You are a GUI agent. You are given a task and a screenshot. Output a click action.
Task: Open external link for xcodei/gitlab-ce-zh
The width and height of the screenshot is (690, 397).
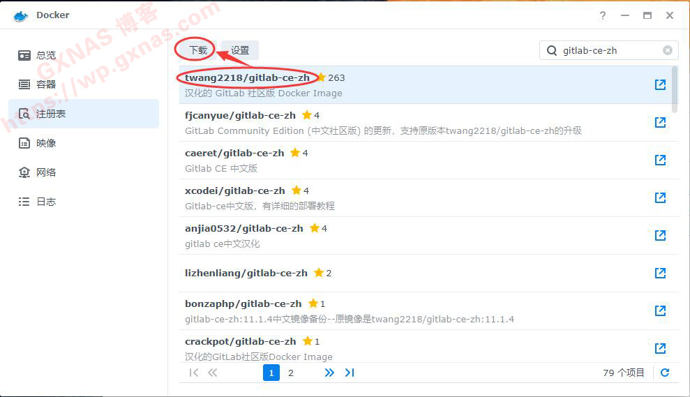(x=660, y=197)
